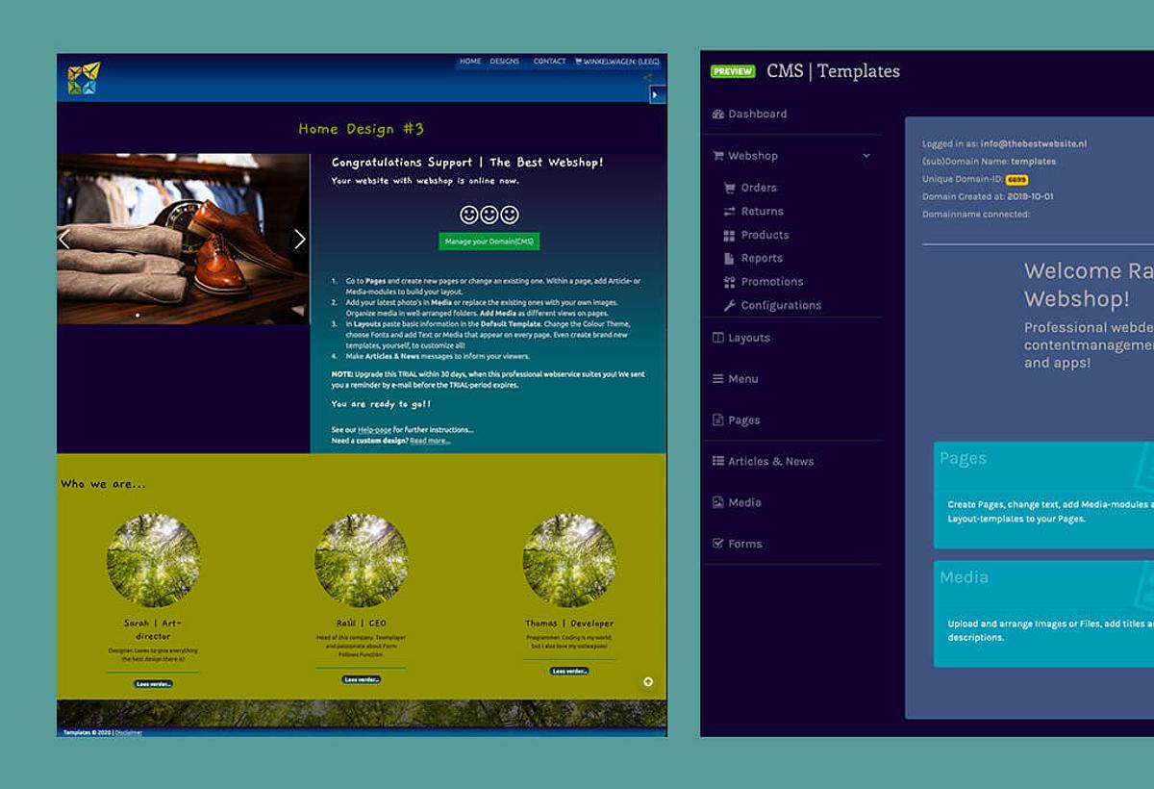Open Orders under the Webshop section
Screen dimensions: 1154x789
tap(758, 188)
